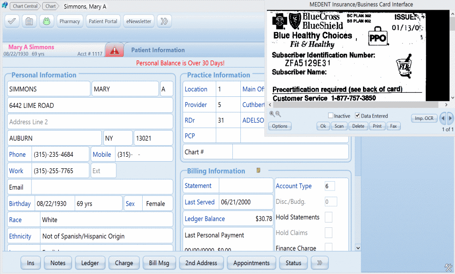Open the Pharmacy button
This screenshot has width=455, height=274.
click(70, 21)
